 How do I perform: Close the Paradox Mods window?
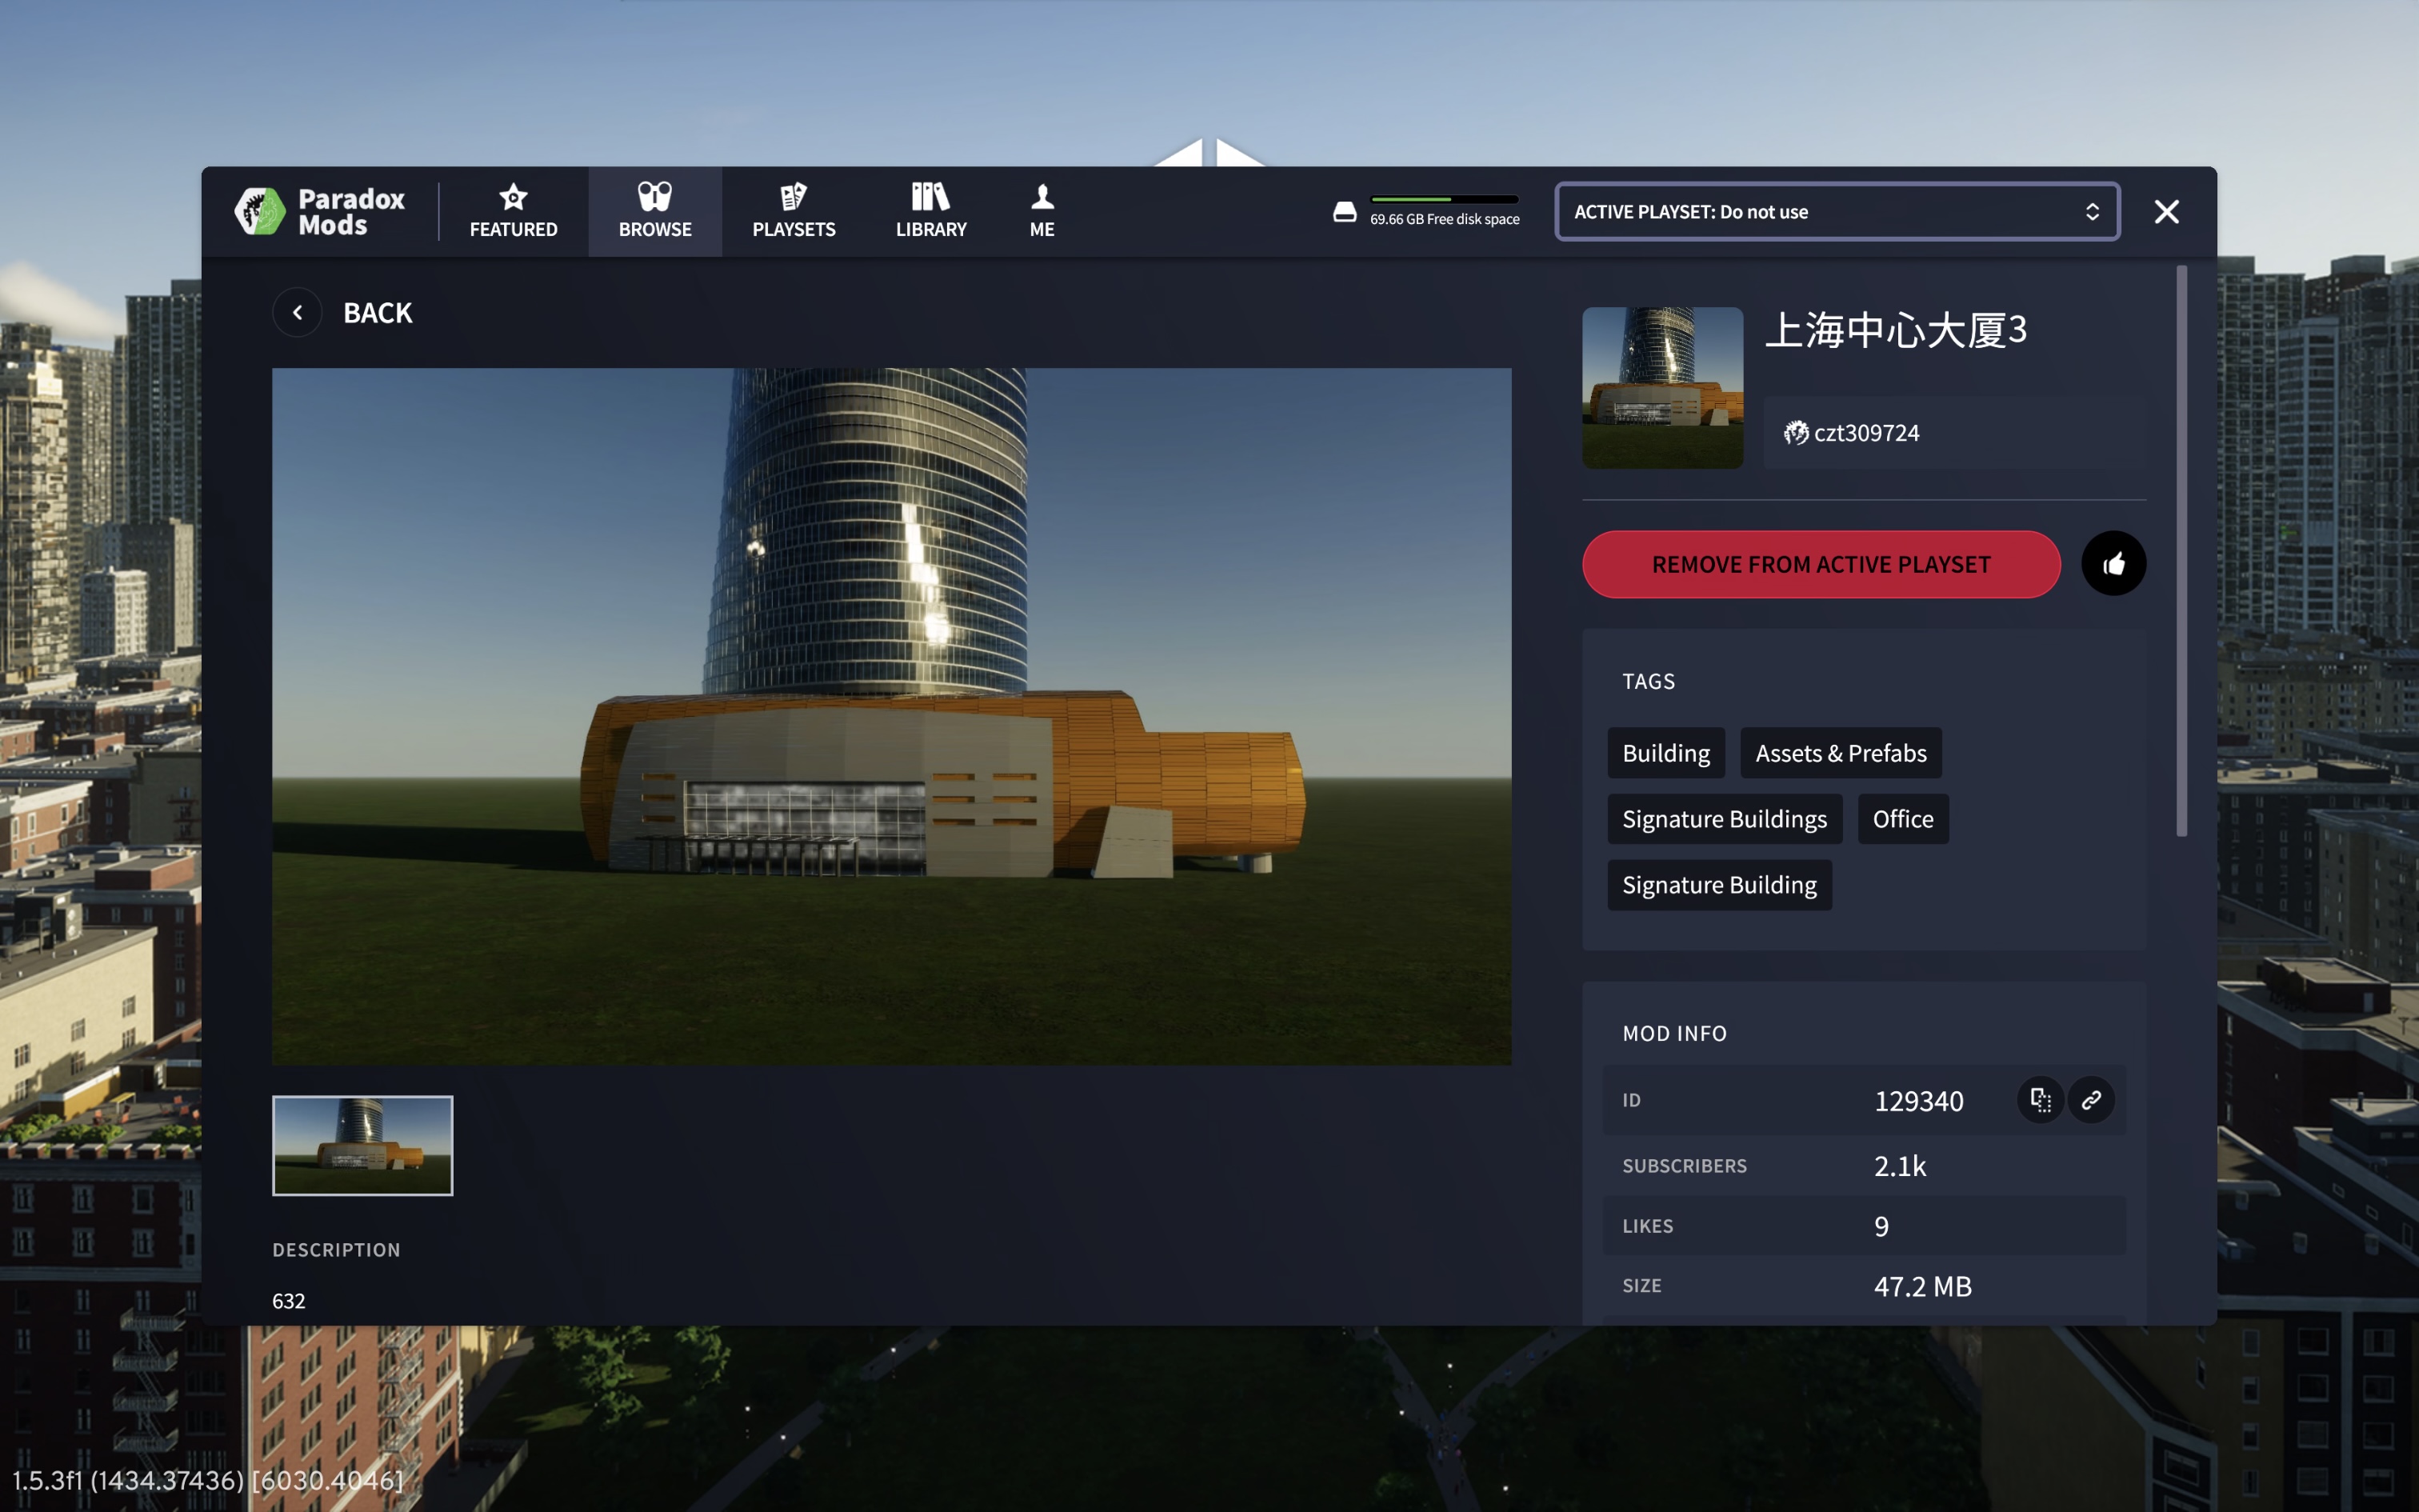tap(2166, 211)
